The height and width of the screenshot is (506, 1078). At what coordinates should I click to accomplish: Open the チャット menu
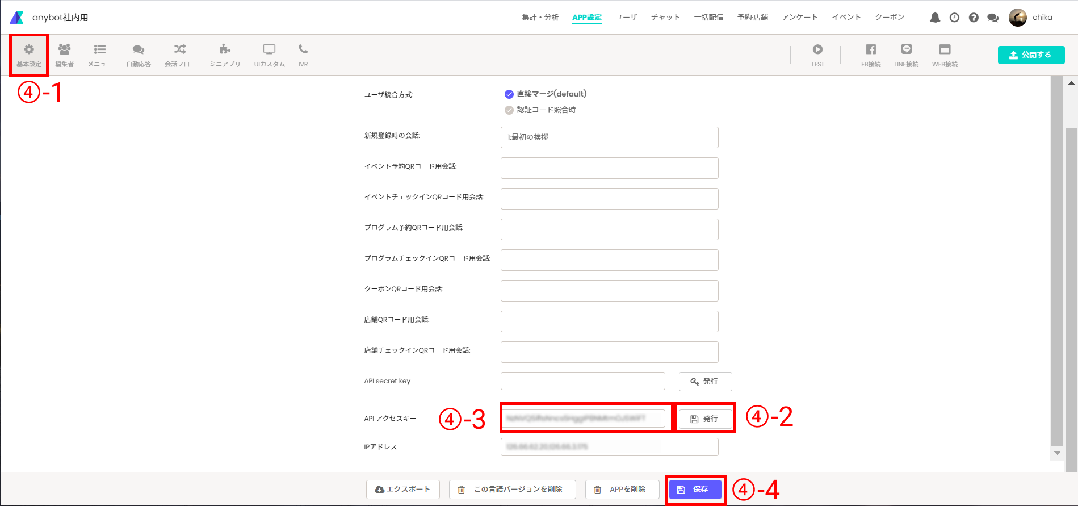pos(665,18)
